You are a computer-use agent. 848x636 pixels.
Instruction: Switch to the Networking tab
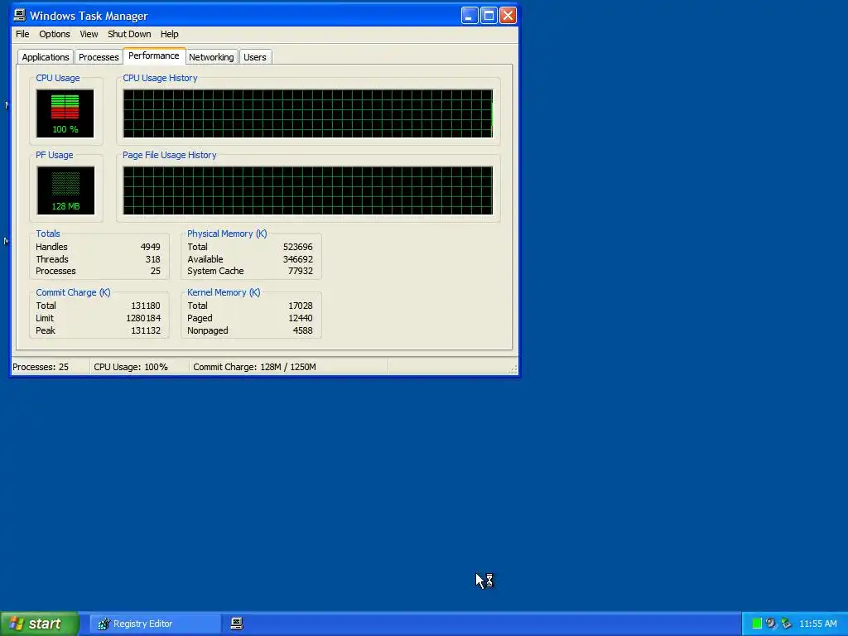tap(211, 57)
